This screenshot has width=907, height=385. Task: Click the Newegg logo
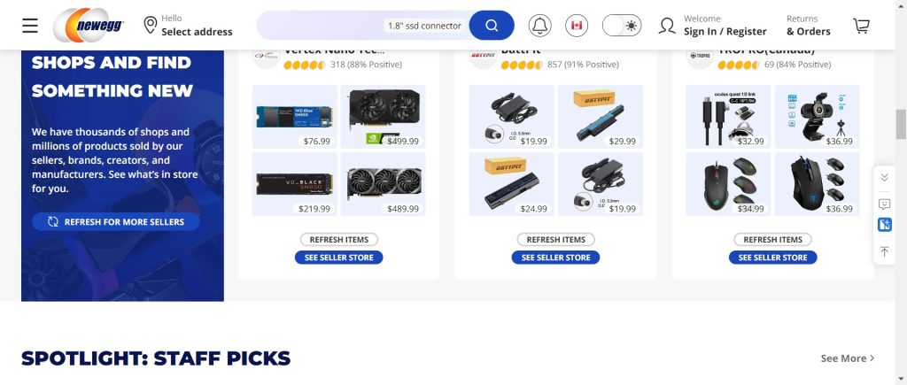point(89,26)
